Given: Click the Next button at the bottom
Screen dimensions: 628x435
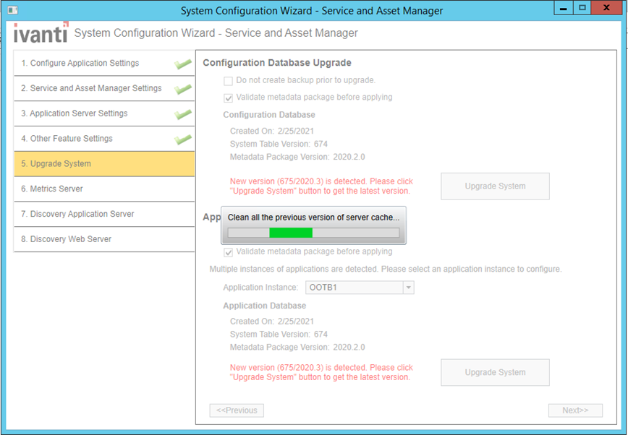Looking at the screenshot, I should (575, 410).
